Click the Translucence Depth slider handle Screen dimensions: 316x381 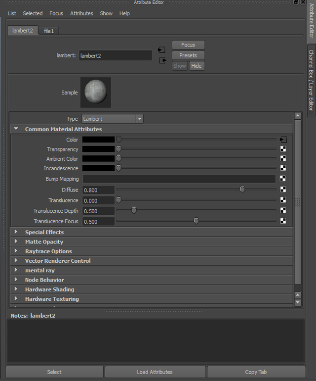click(134, 210)
